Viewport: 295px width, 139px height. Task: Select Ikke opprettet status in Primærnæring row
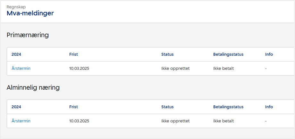(x=175, y=69)
